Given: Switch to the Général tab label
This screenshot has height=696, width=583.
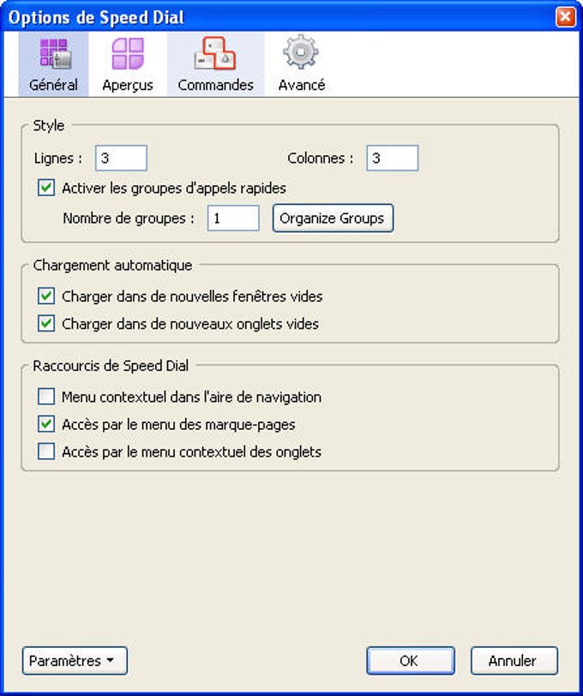Looking at the screenshot, I should 53,85.
